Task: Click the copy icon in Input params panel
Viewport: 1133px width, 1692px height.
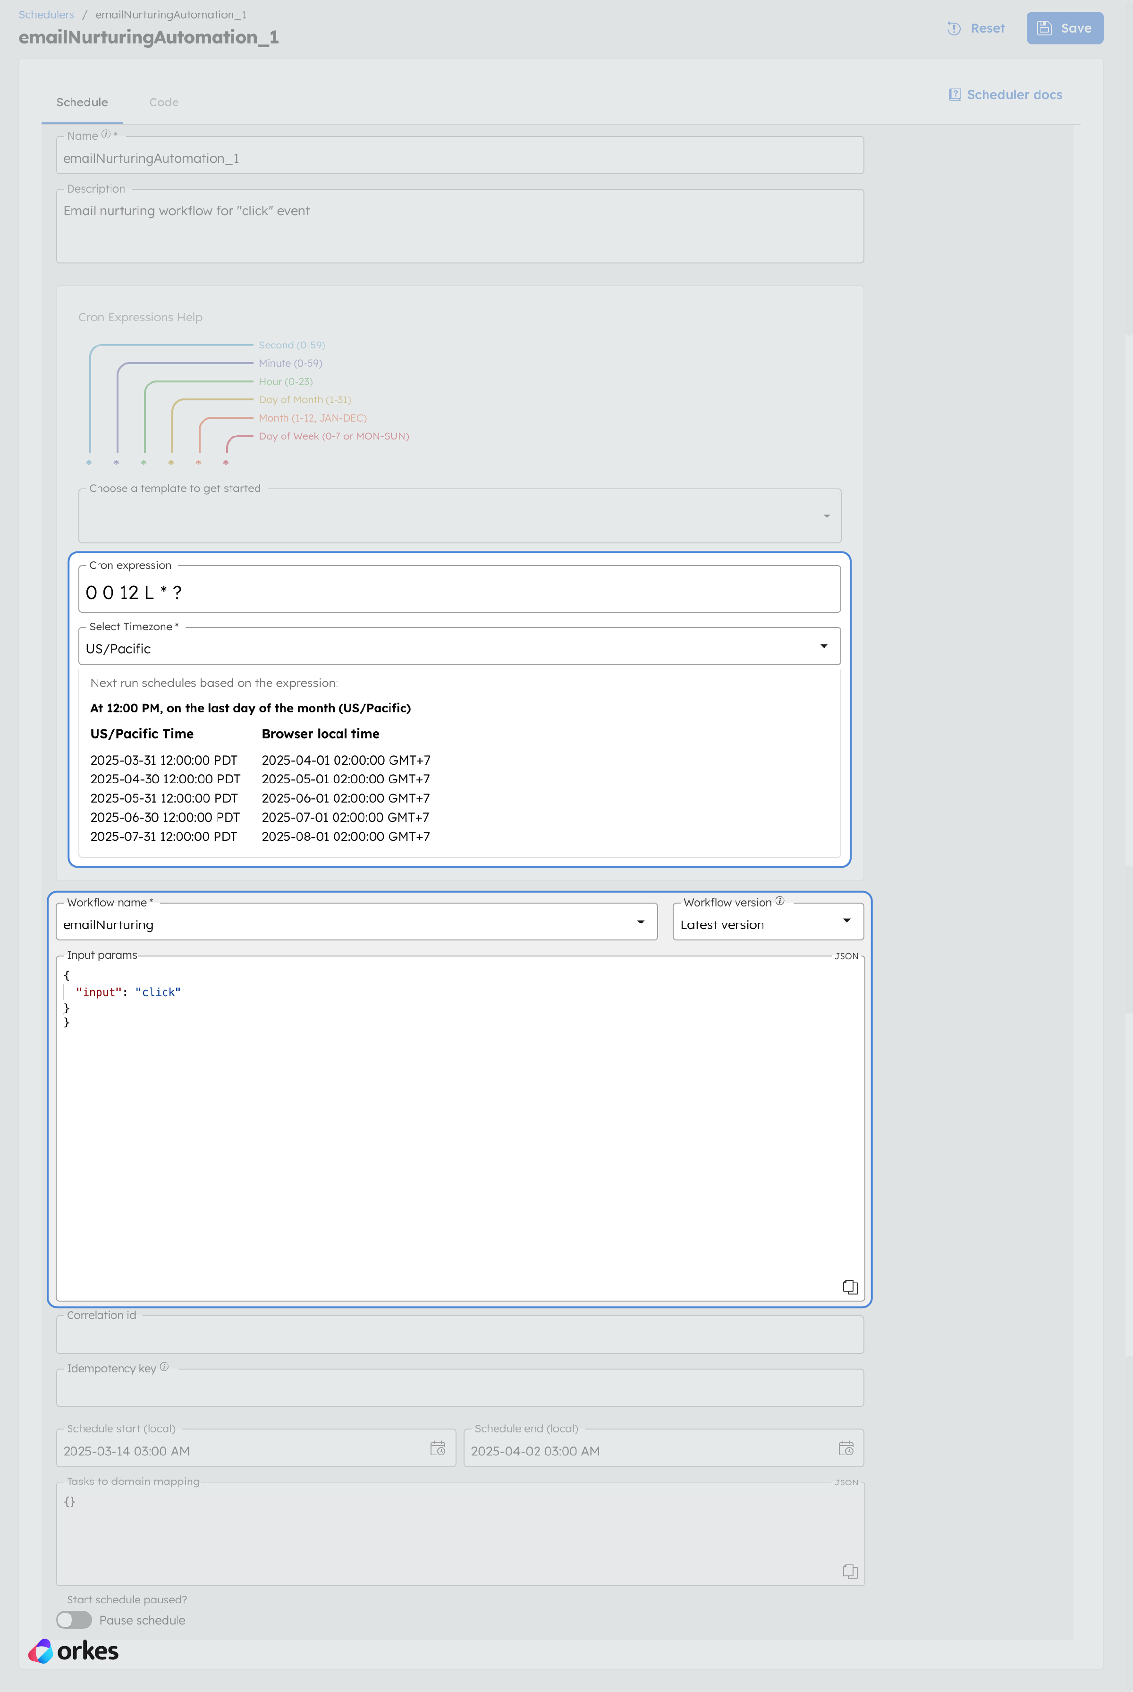Action: [850, 1286]
